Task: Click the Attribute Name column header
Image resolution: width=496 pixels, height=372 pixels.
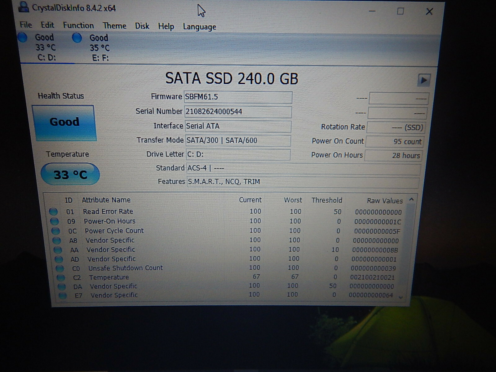Action: [106, 200]
